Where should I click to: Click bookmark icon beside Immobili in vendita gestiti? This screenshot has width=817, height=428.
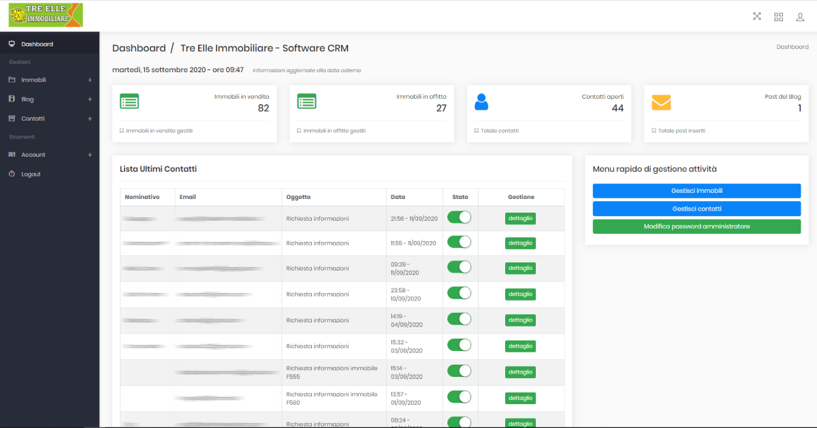tap(122, 131)
